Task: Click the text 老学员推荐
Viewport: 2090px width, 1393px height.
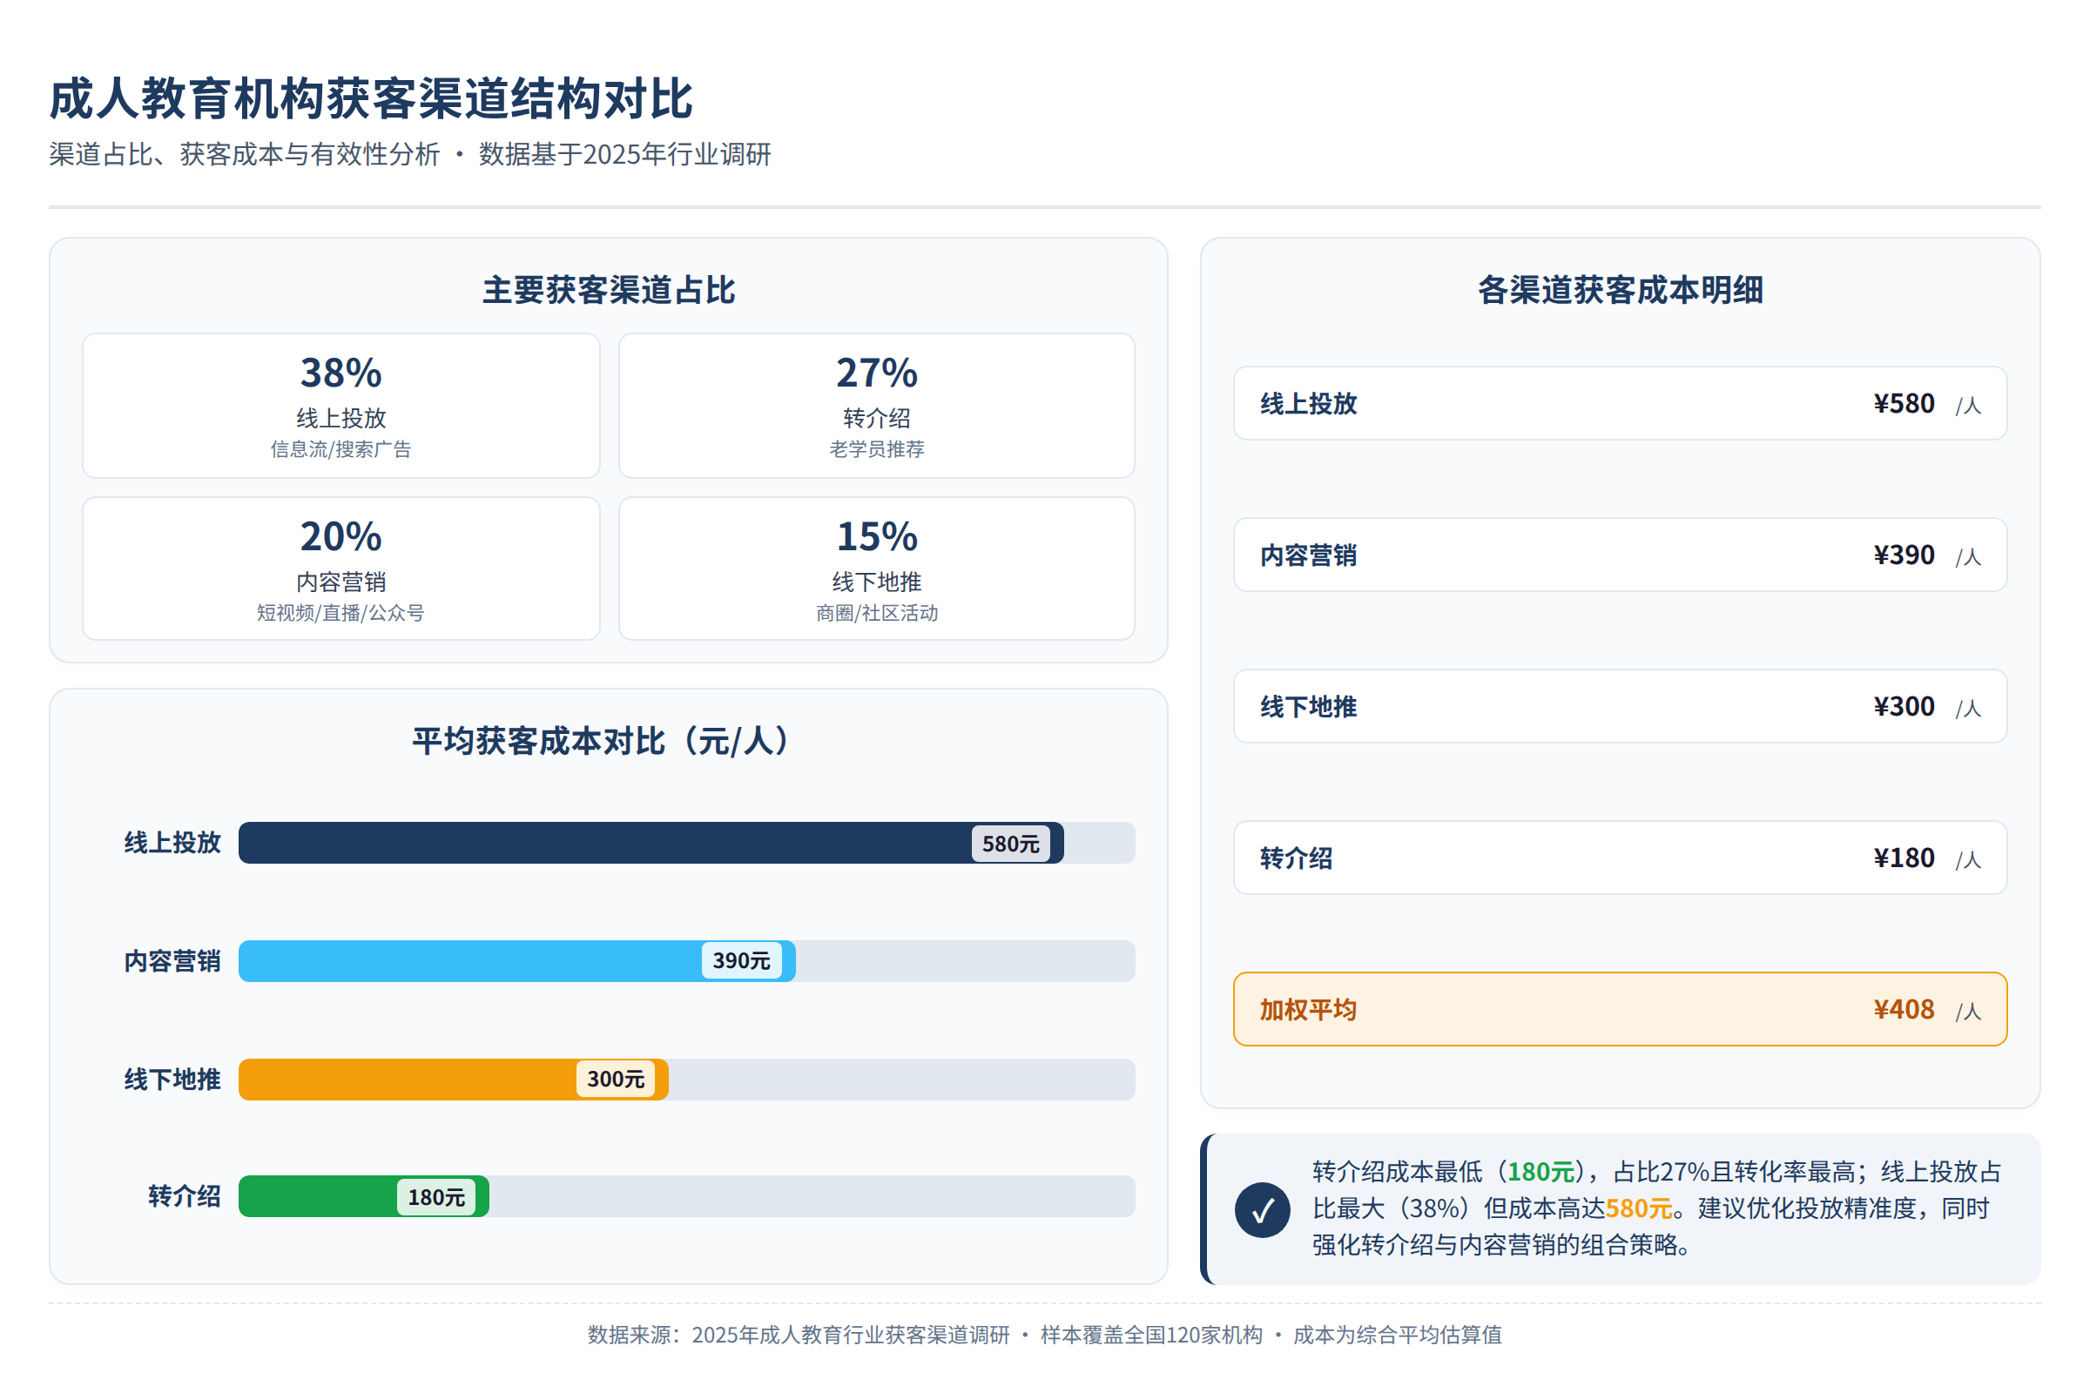Action: coord(876,448)
